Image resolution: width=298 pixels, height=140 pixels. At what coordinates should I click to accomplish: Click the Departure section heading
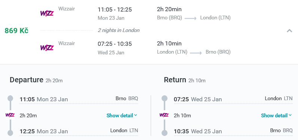click(x=27, y=80)
